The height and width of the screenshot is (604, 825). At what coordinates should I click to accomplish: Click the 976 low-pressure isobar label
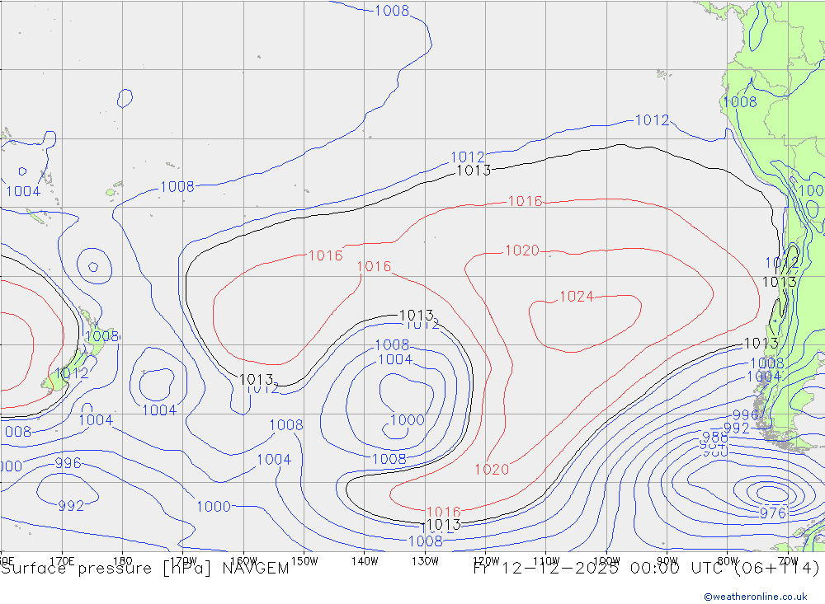[x=773, y=513]
